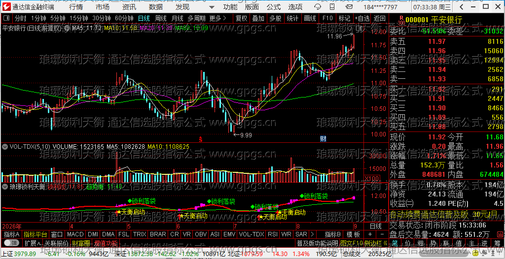The image size is (505, 259).
Task: Open the 资讯 menu
Action: pyautogui.click(x=129, y=7)
